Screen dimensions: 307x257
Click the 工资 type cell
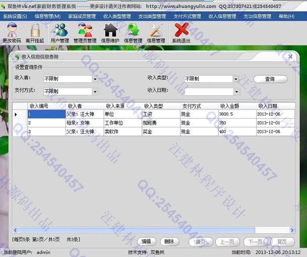point(161,114)
